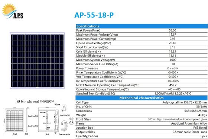Click the Operating and Storage Temperature label
Screen dimensions: 208x139
click(x=103, y=89)
